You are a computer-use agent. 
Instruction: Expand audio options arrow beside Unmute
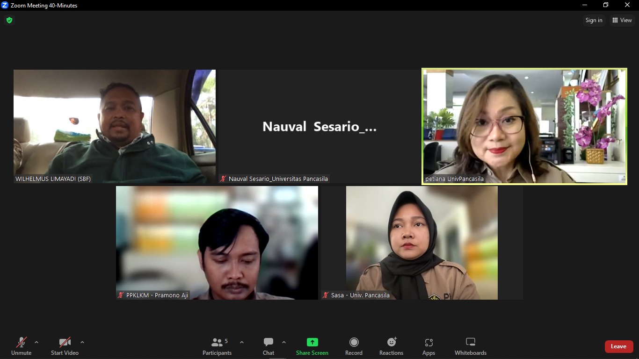(36, 342)
